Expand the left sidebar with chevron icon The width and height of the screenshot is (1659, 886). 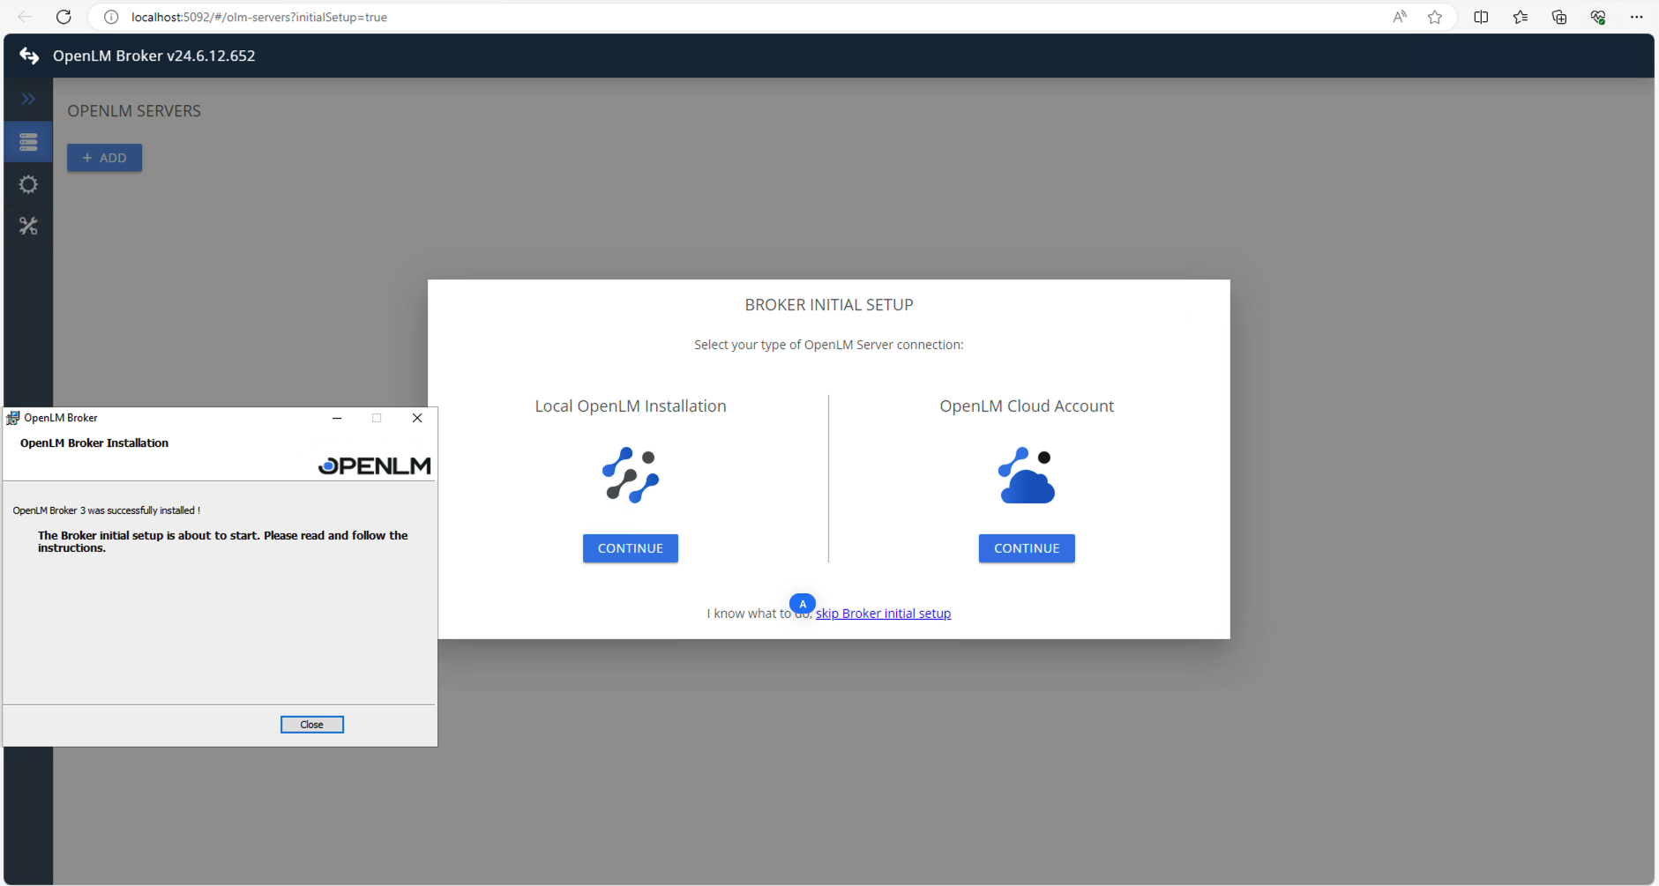click(28, 99)
